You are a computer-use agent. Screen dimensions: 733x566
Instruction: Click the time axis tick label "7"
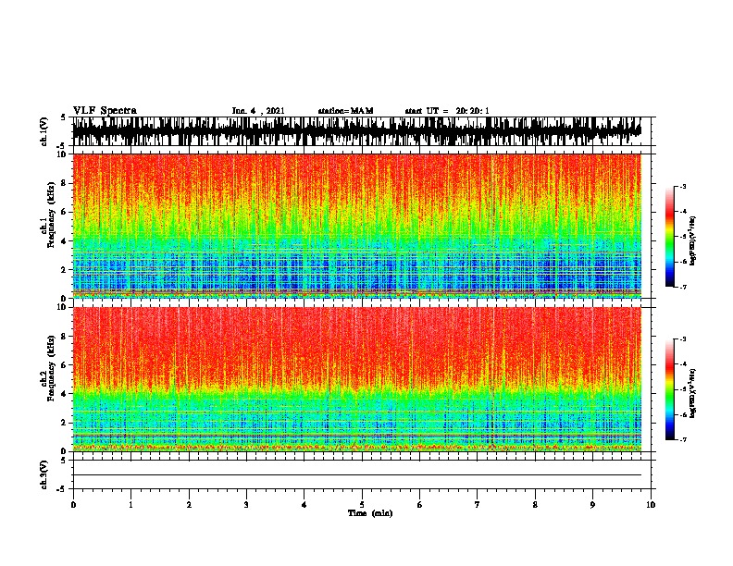pyautogui.click(x=478, y=505)
